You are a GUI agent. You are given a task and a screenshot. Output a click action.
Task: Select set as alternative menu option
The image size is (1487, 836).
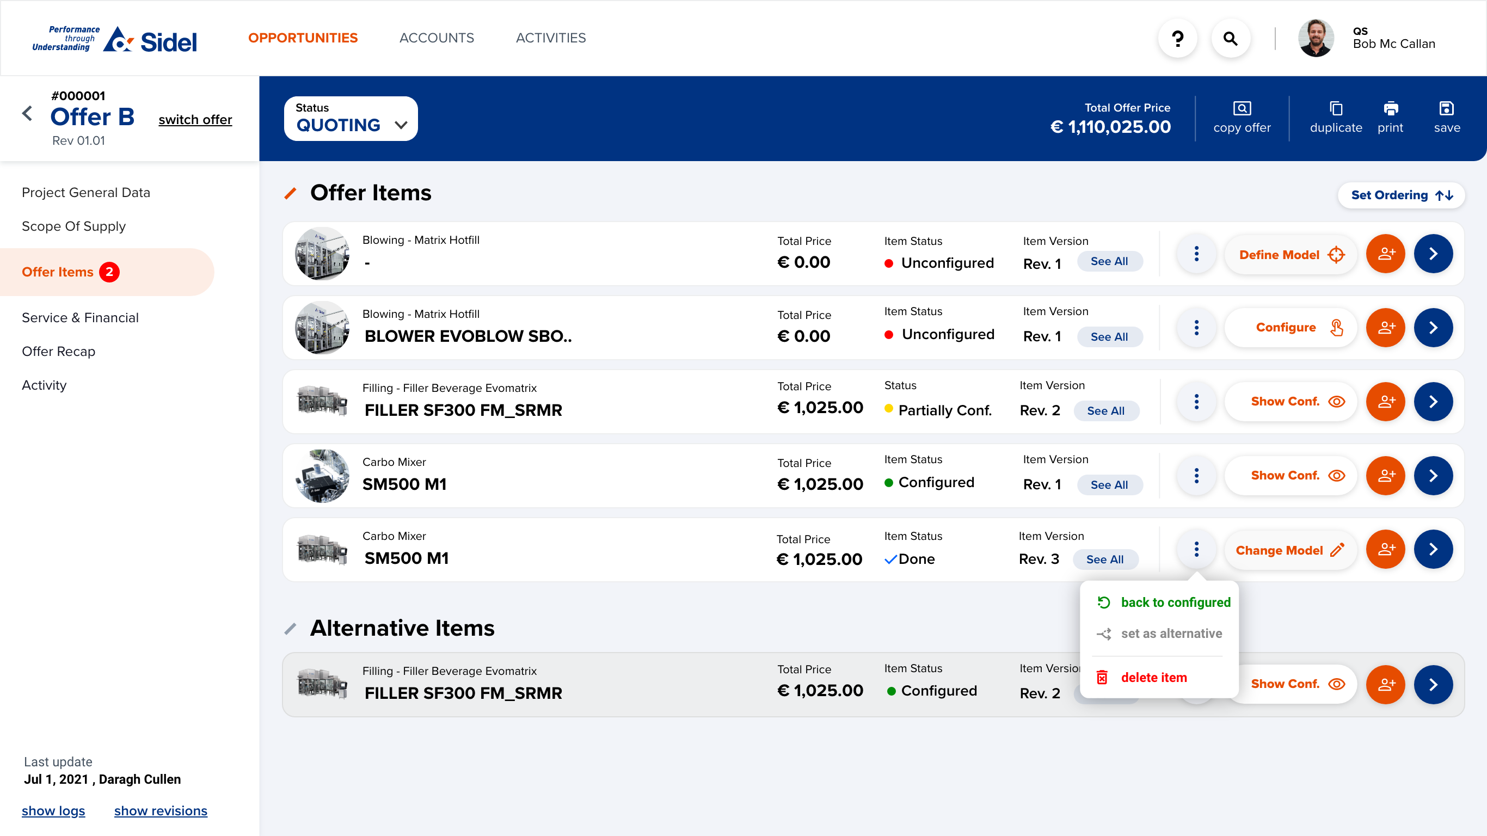(x=1159, y=634)
